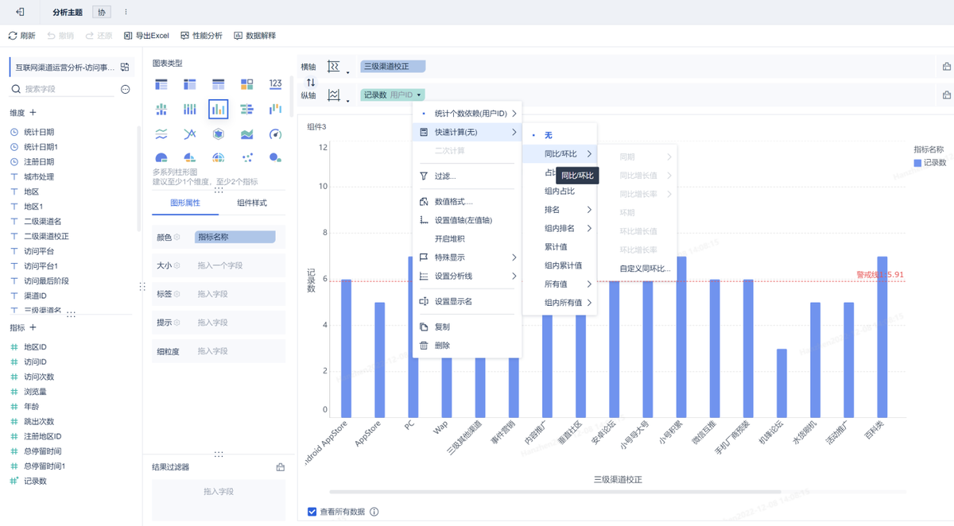Screen dimensions: 954x526
Task: Choose 组内累计值 option
Action: pyautogui.click(x=560, y=265)
